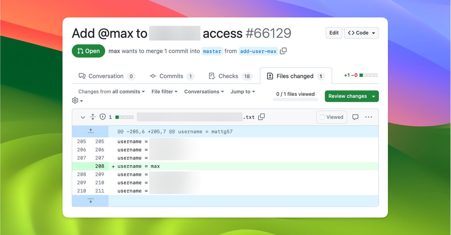
Task: Click the Review changes button
Action: tap(352, 96)
